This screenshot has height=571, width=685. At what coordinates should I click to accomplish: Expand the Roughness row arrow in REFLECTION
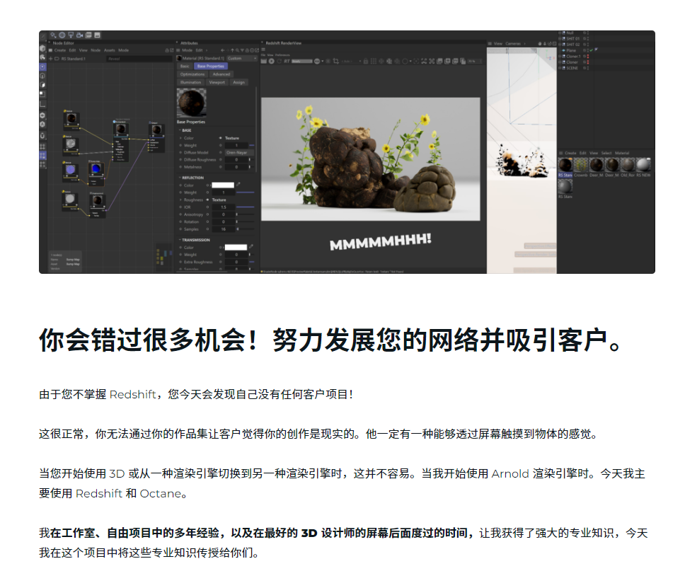[x=181, y=200]
